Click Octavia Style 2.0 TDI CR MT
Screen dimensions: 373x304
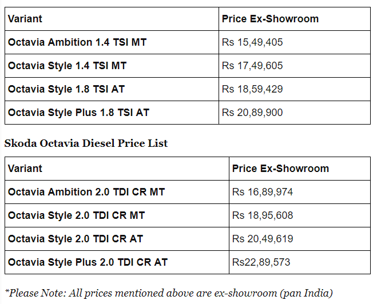(76, 215)
